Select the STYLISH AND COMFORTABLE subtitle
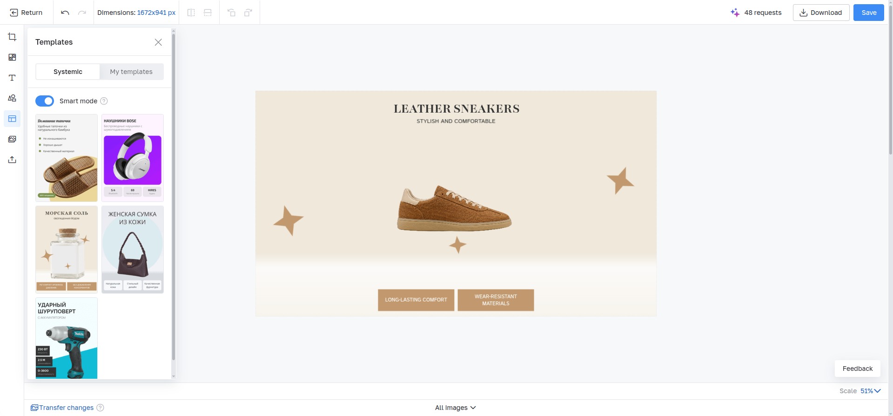Viewport: 893px width, 416px height. (x=456, y=121)
